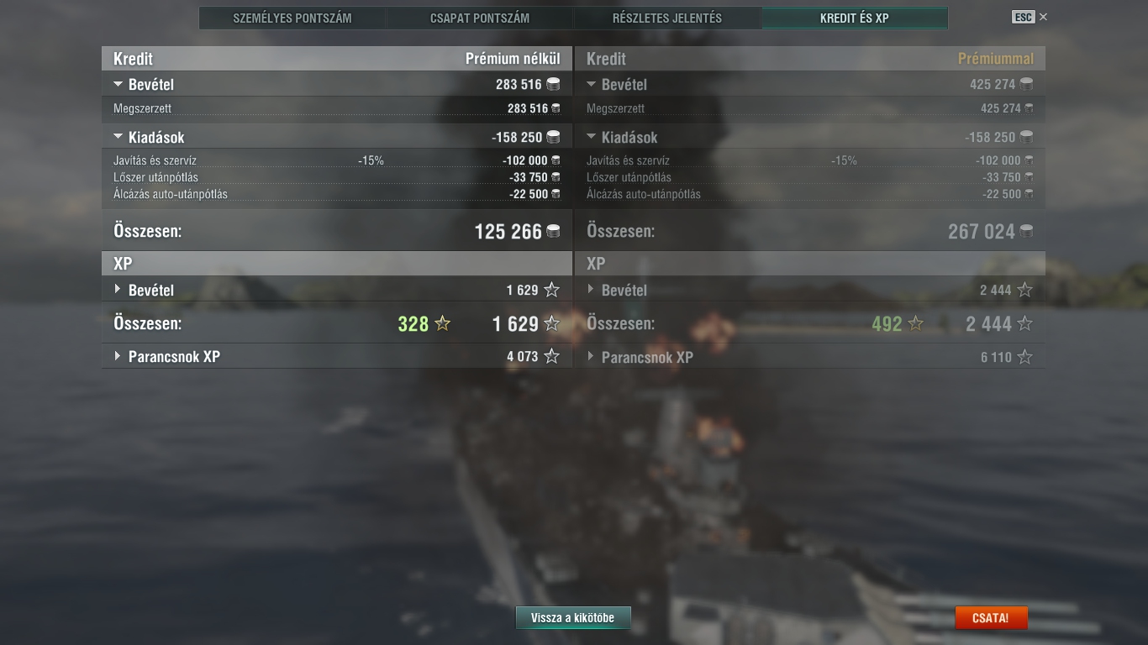
Task: Click the coin icon beside Kiadások -158 250
Action: click(553, 137)
